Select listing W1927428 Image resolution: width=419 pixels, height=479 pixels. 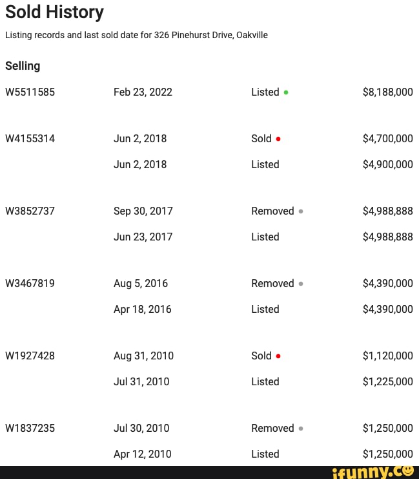click(30, 356)
